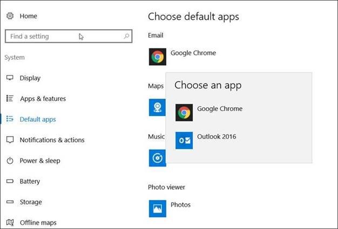The width and height of the screenshot is (338, 229).
Task: Click the Chrome icon under Email
Action: 158,57
